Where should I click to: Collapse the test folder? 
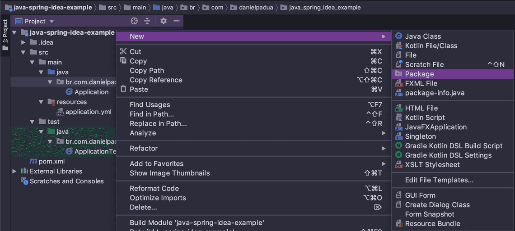click(32, 122)
